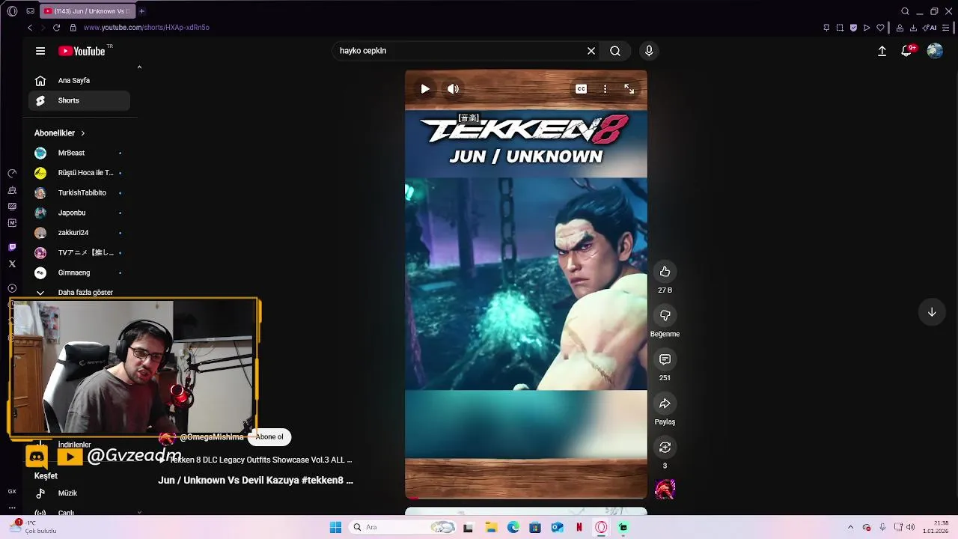
Task: Open YouTube notifications bell
Action: tap(906, 51)
